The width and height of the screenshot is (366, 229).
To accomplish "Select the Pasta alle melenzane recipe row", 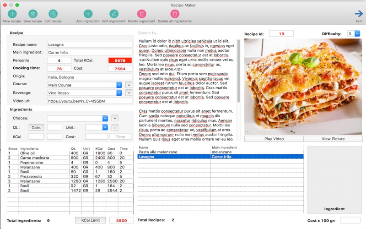I will tap(221, 152).
